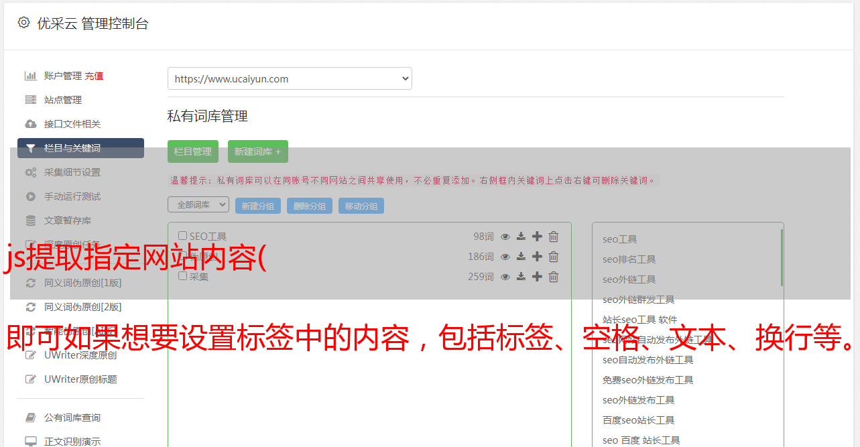View 186词 library keywords via its eye icon
Image resolution: width=860 pixels, height=447 pixels.
(x=505, y=257)
